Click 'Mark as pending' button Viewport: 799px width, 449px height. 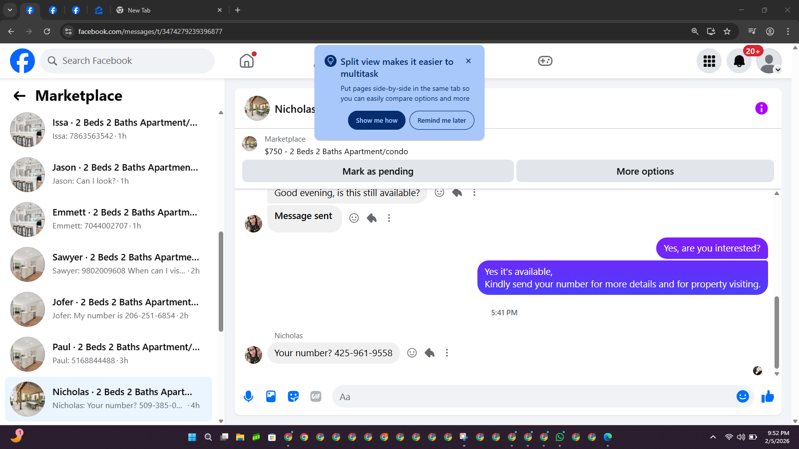pyautogui.click(x=378, y=171)
